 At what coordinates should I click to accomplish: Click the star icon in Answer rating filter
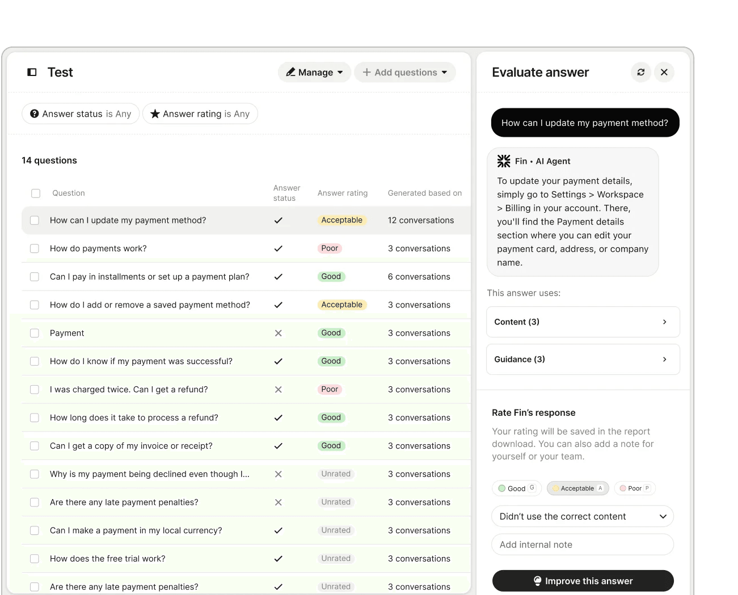coord(155,114)
